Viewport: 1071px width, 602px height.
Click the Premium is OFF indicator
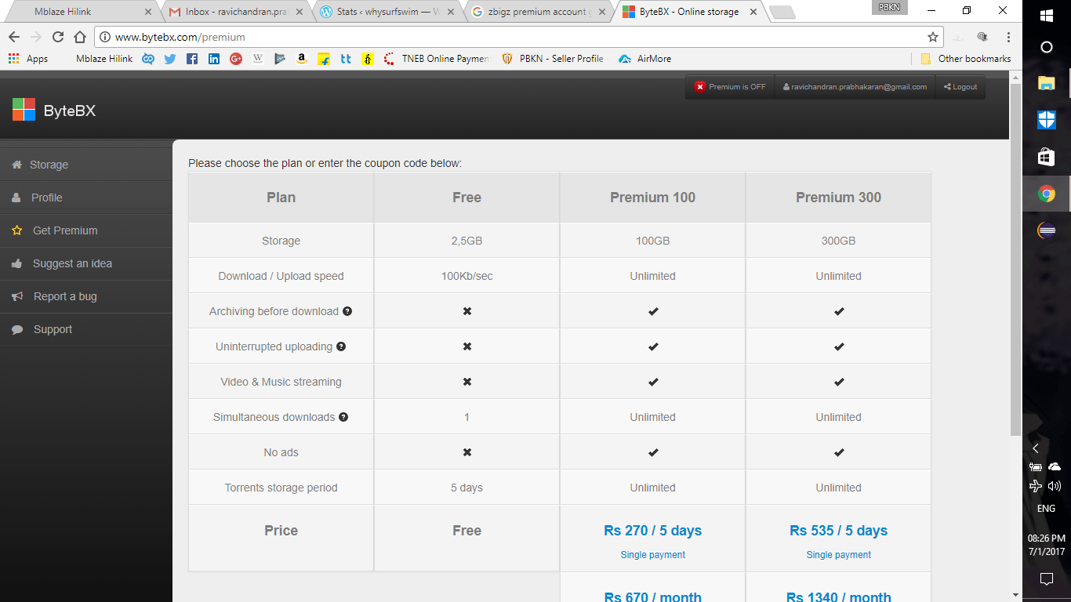point(729,86)
